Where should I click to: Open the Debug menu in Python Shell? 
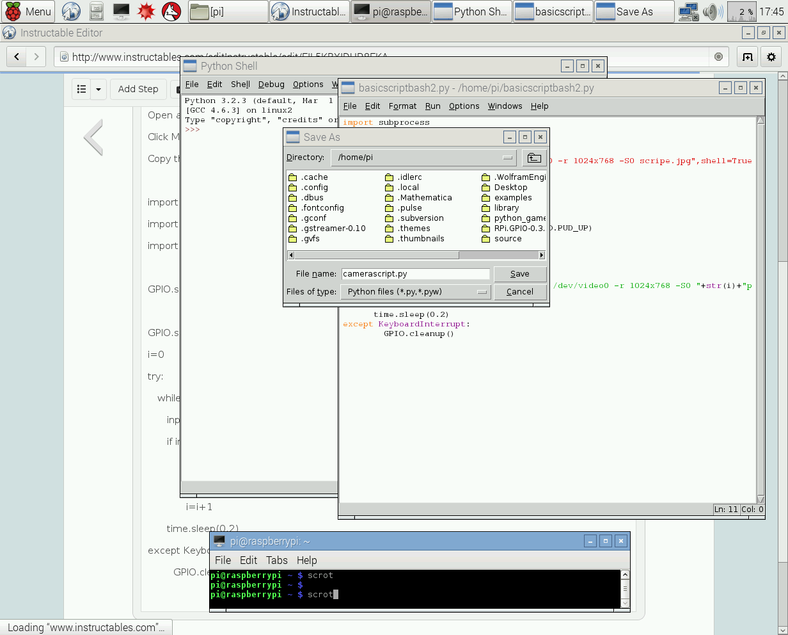tap(271, 84)
